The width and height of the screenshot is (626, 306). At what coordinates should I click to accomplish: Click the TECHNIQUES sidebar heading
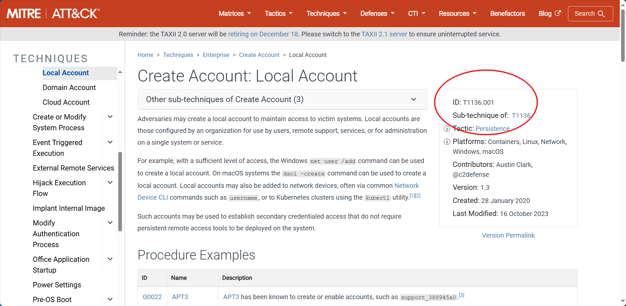pyautogui.click(x=50, y=59)
